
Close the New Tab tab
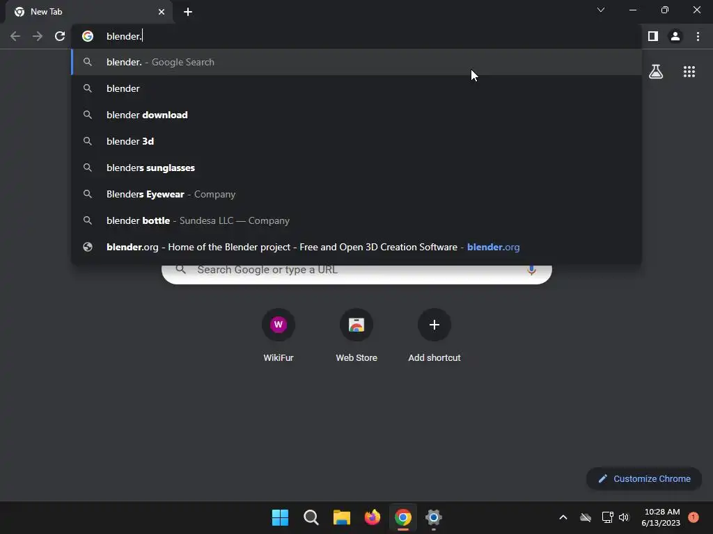[162, 12]
